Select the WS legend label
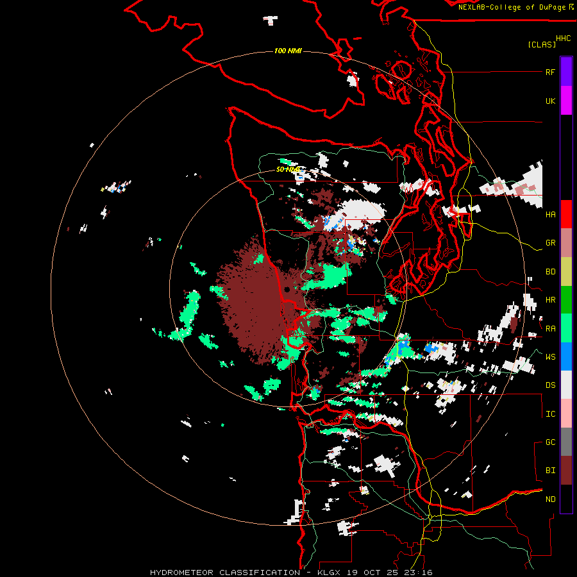This screenshot has height=577, width=577. 550,357
